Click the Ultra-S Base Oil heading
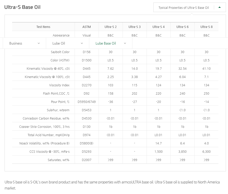 pyautogui.click(x=22, y=7)
